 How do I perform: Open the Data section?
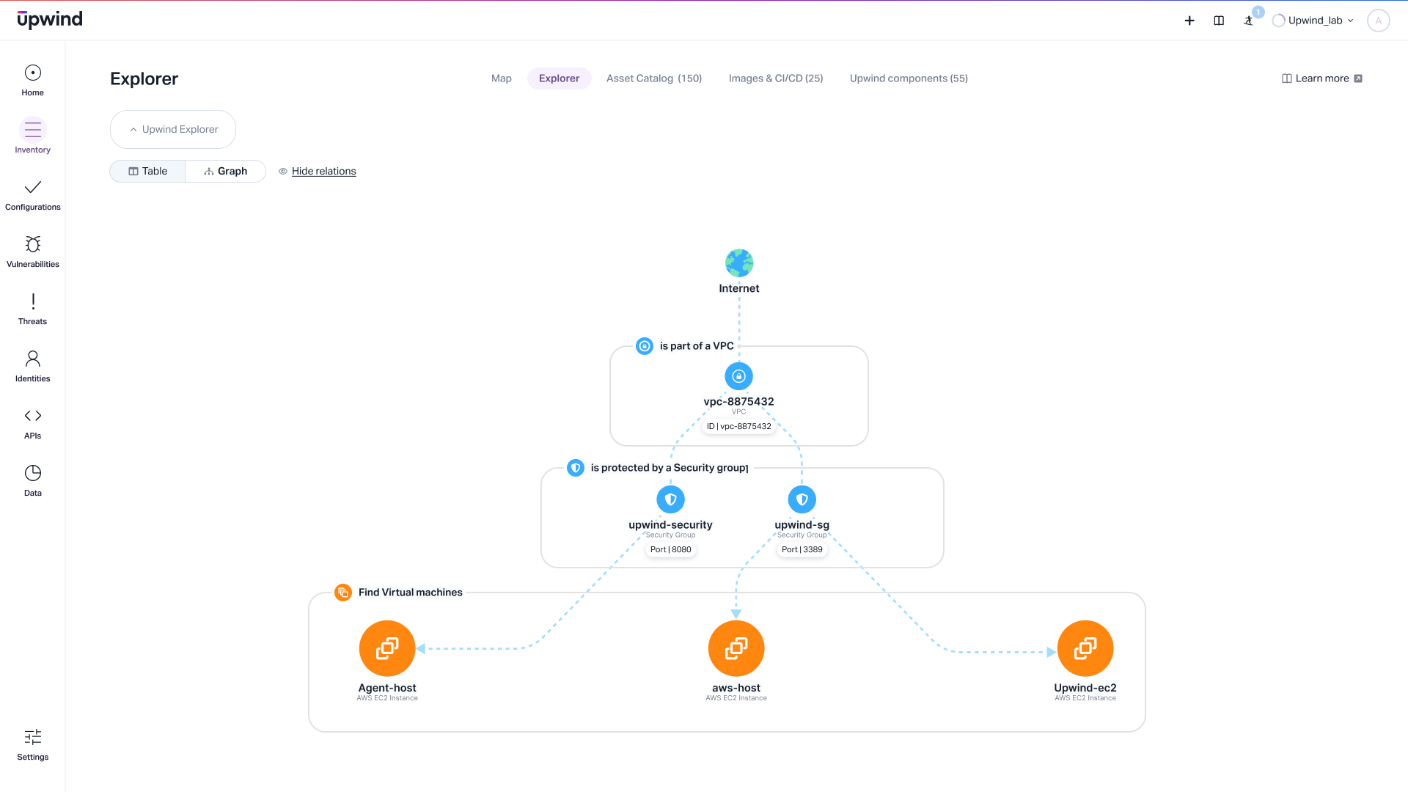33,481
